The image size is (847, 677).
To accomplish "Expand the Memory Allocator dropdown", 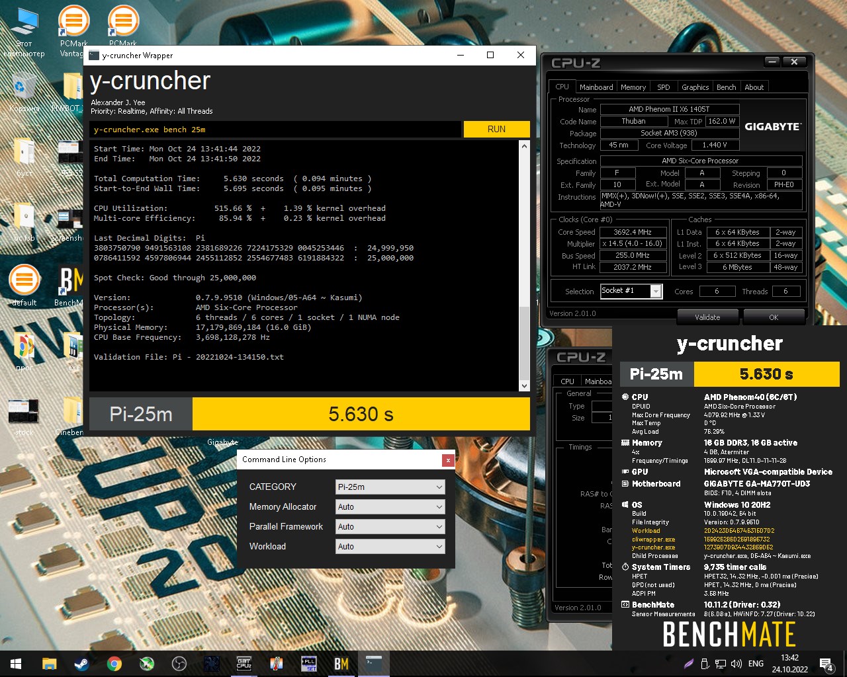I will click(390, 507).
